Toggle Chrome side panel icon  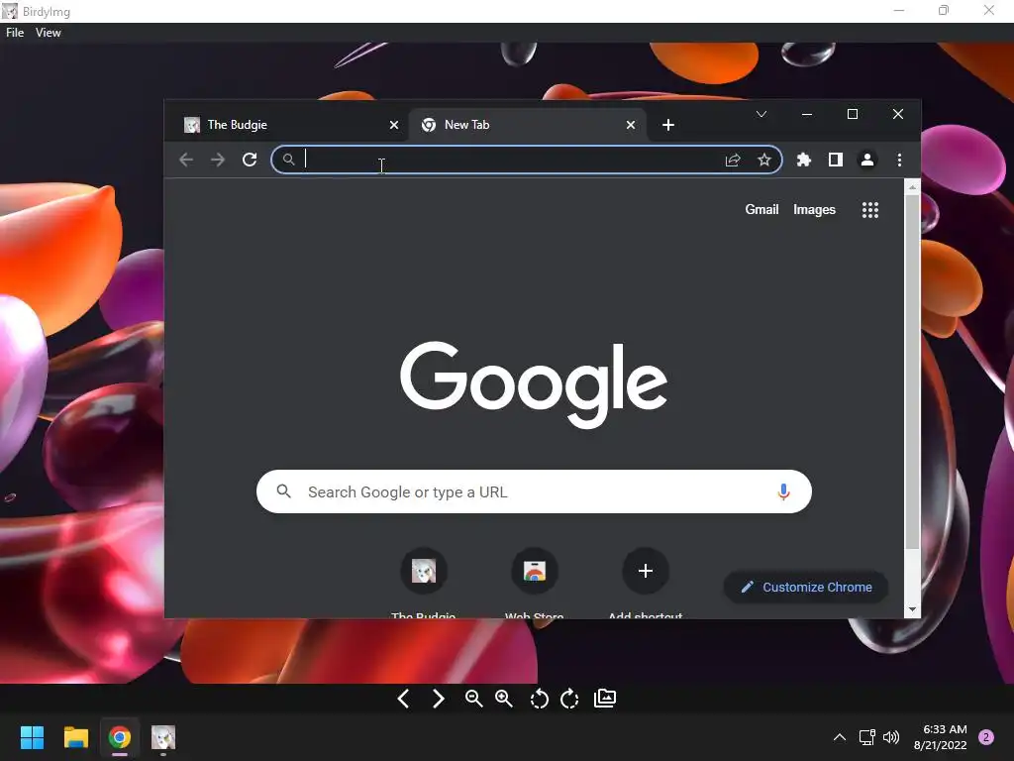[836, 160]
